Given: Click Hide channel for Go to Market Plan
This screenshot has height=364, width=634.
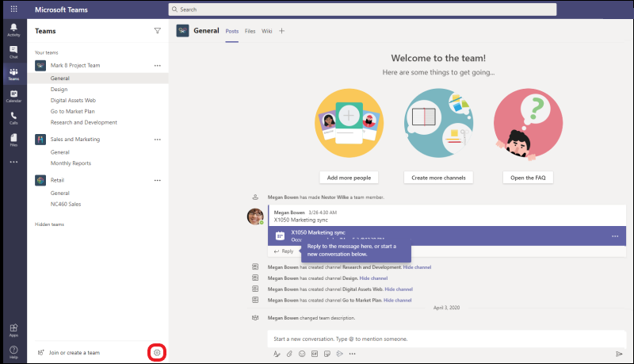Looking at the screenshot, I should (398, 300).
